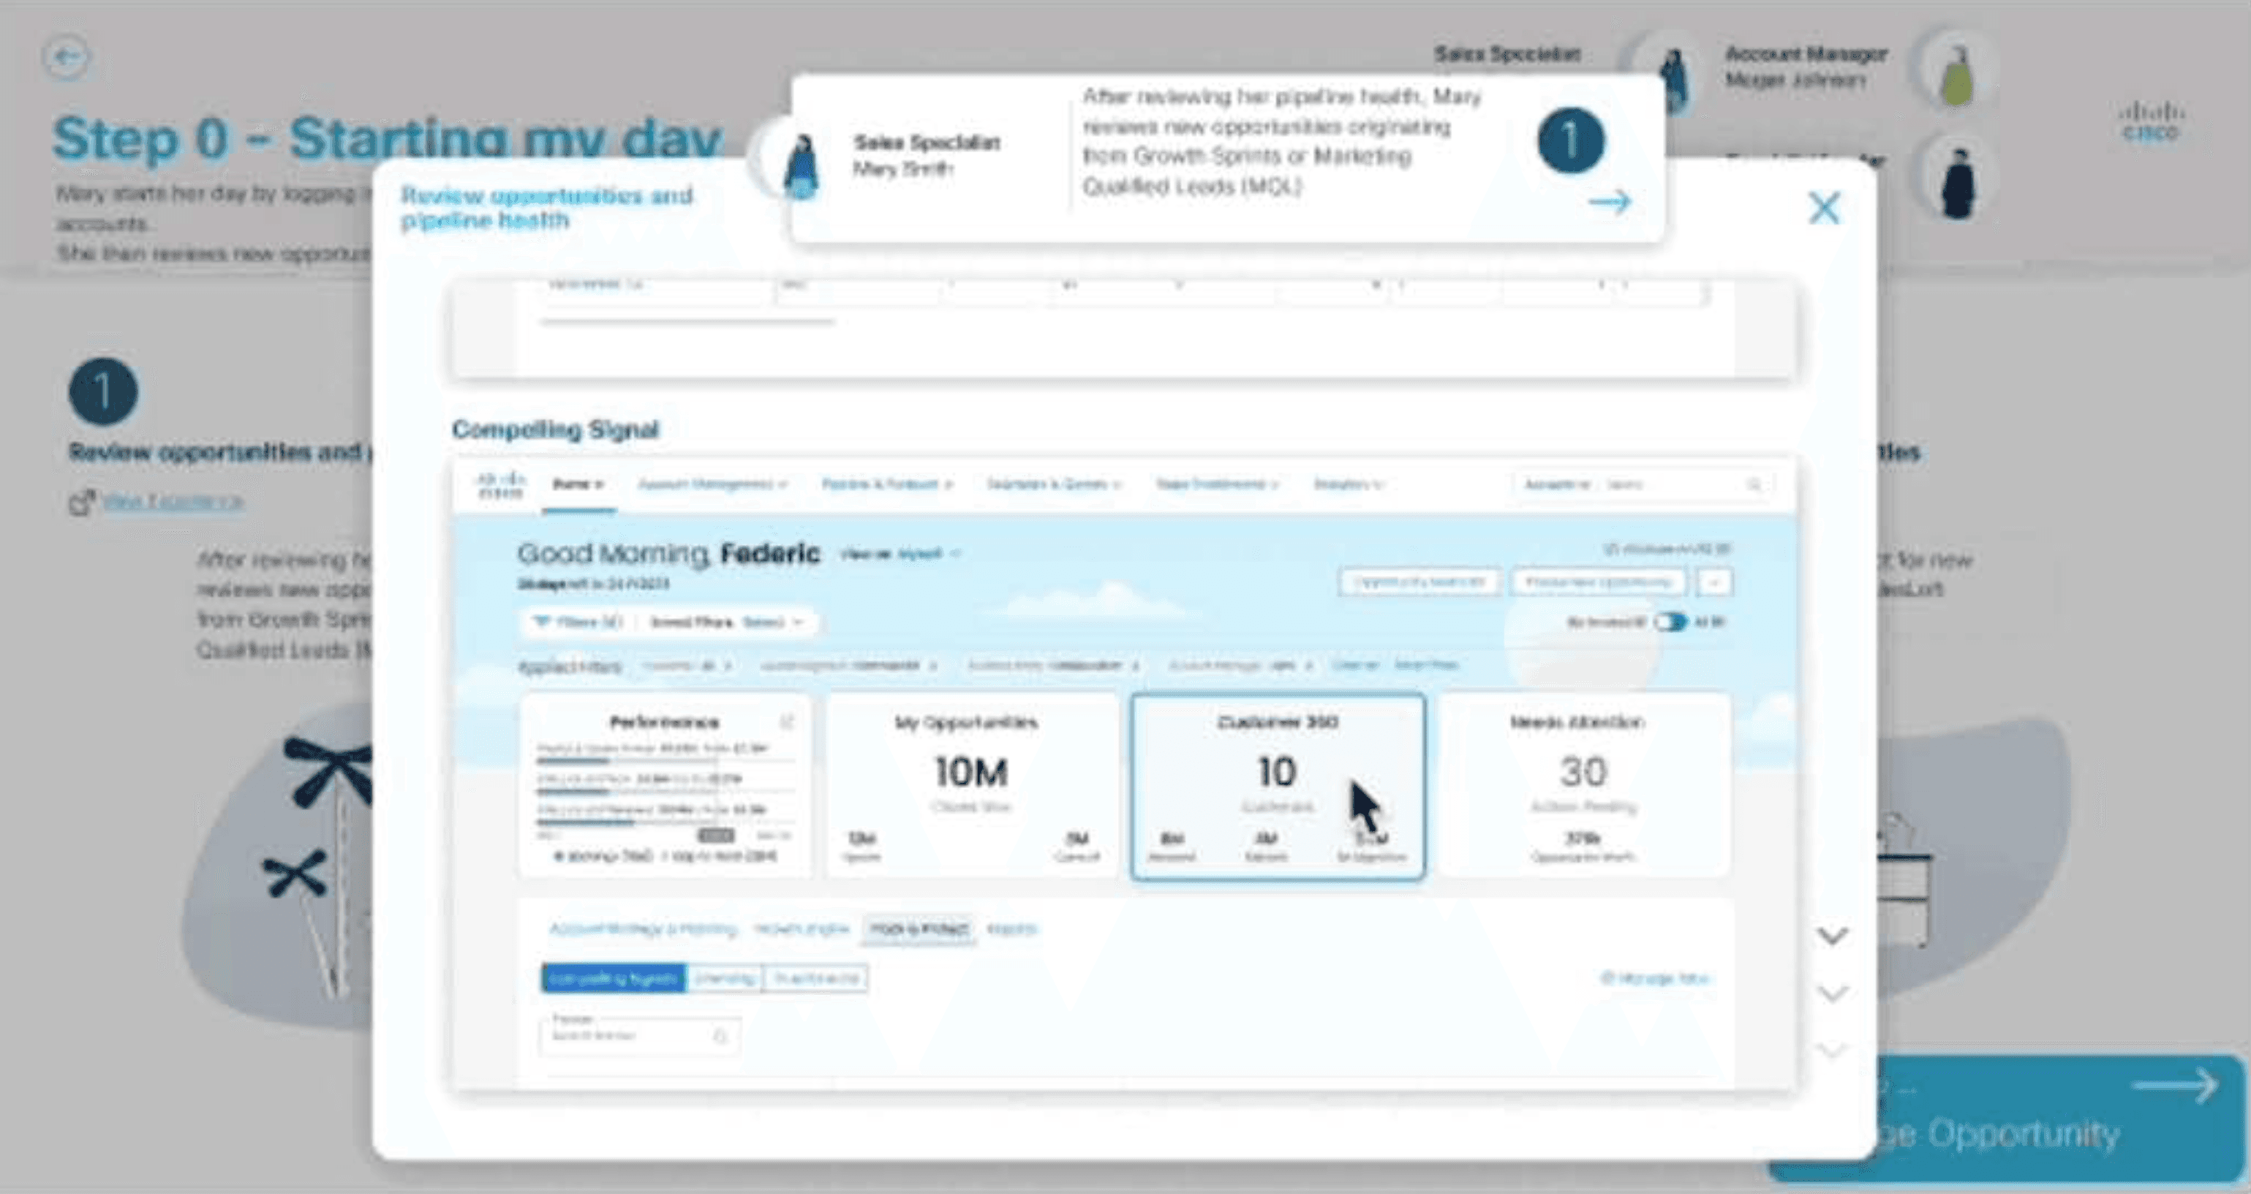This screenshot has height=1194, width=2251.
Task: Open the My Opportunities card
Action: pyautogui.click(x=972, y=785)
